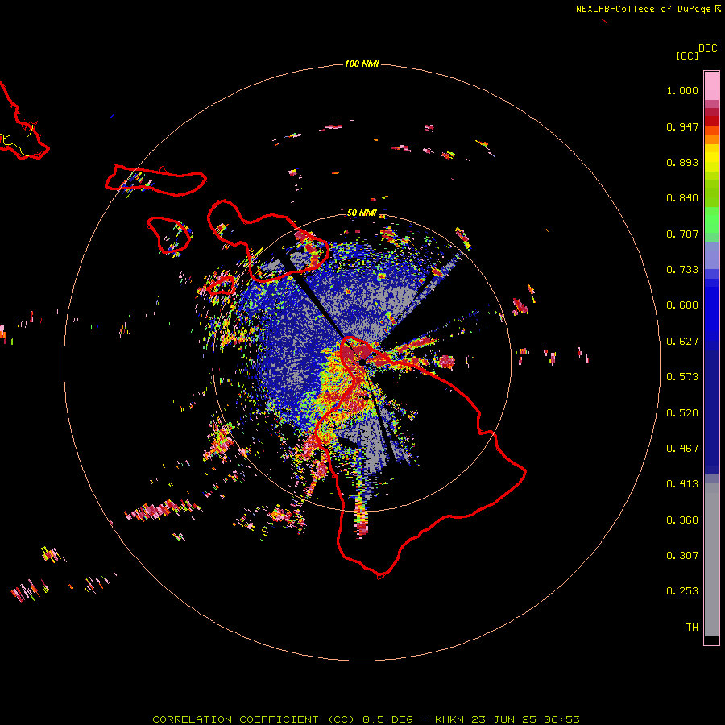The width and height of the screenshot is (725, 725).
Task: Click the small Kahoolawe island outline
Action: point(221,285)
